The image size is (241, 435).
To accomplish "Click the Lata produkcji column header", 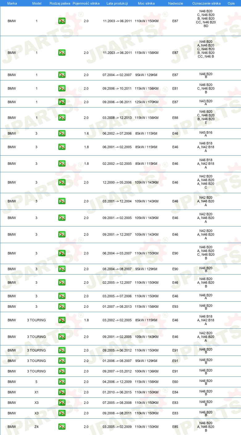I will [117, 3].
